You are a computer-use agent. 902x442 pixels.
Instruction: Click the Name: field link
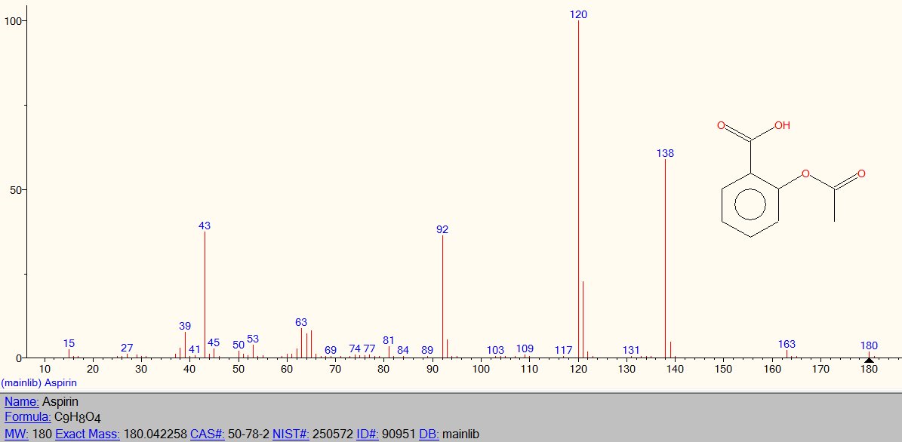tap(22, 401)
